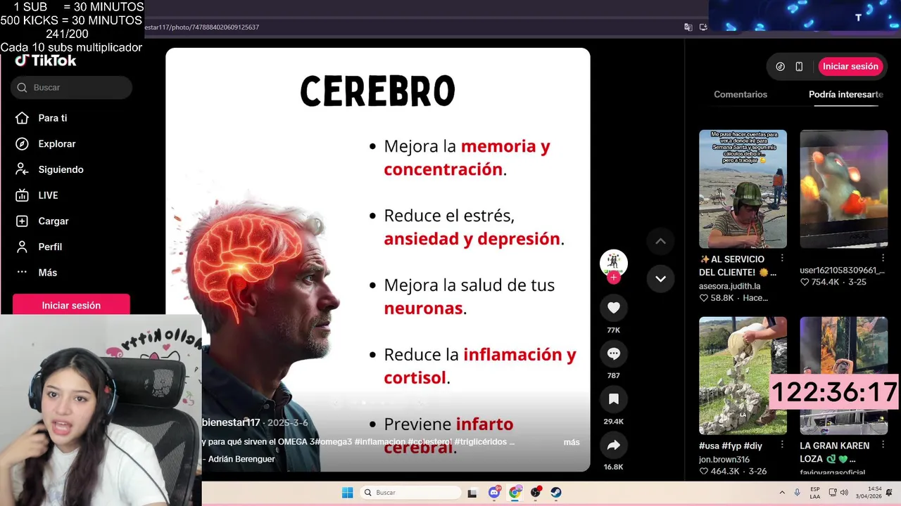Save the post with the bookmark icon

(x=613, y=399)
